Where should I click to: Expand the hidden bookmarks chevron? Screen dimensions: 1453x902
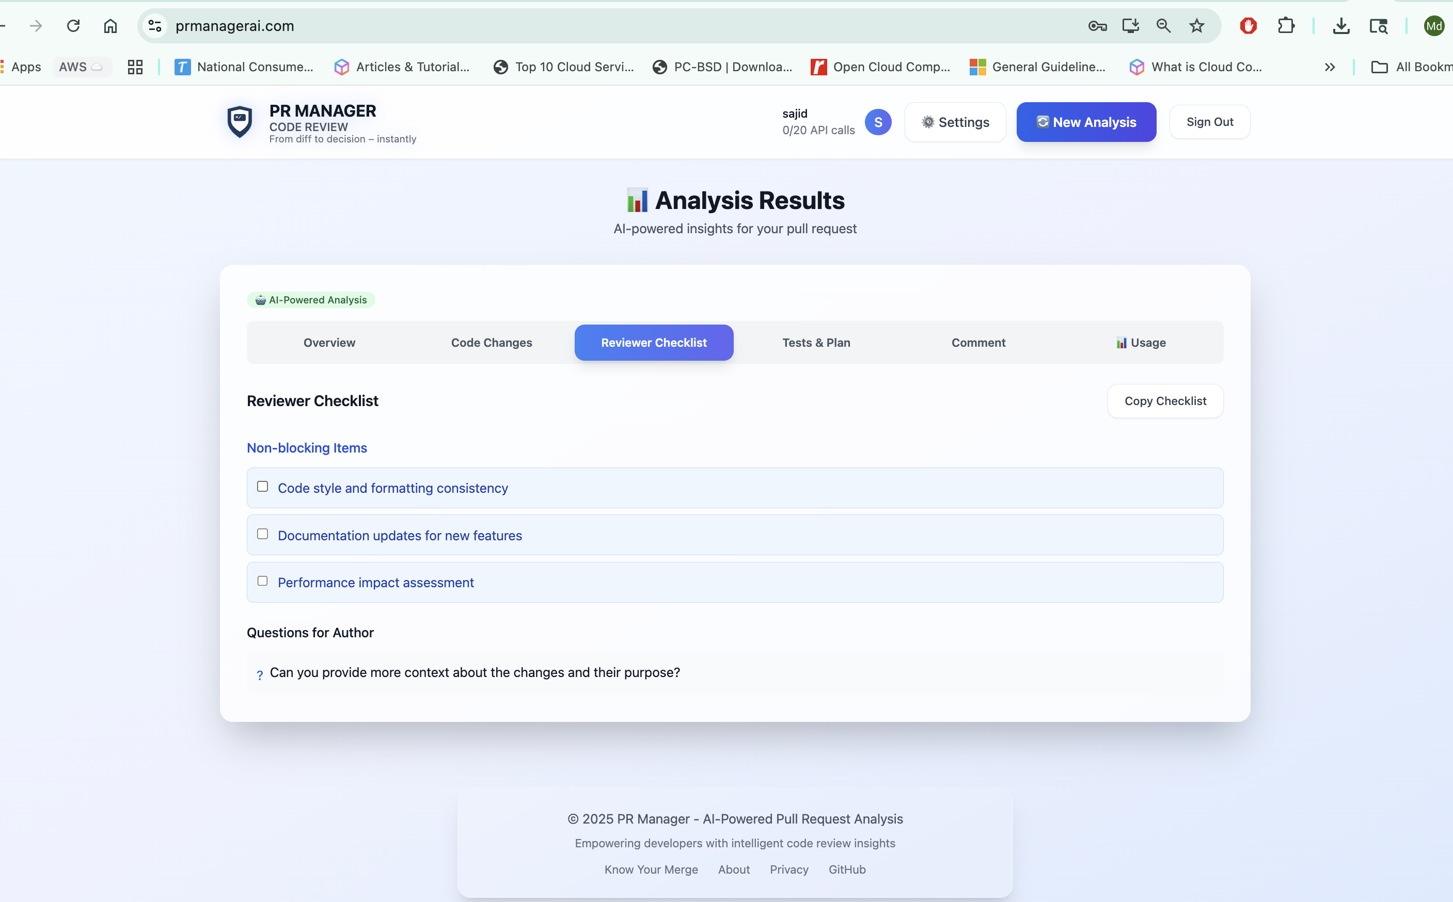1330,67
